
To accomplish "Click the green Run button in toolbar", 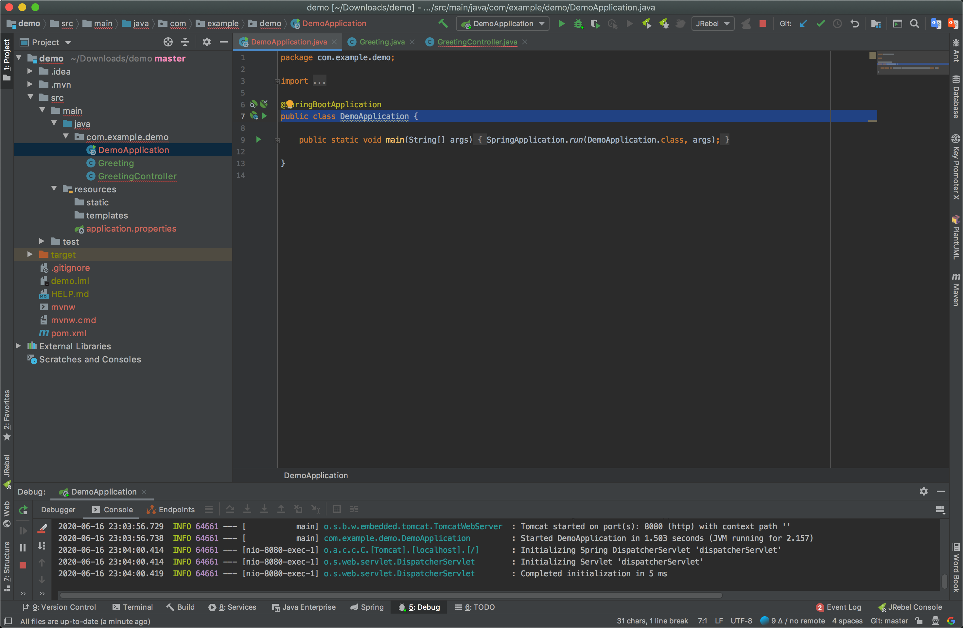I will 561,24.
